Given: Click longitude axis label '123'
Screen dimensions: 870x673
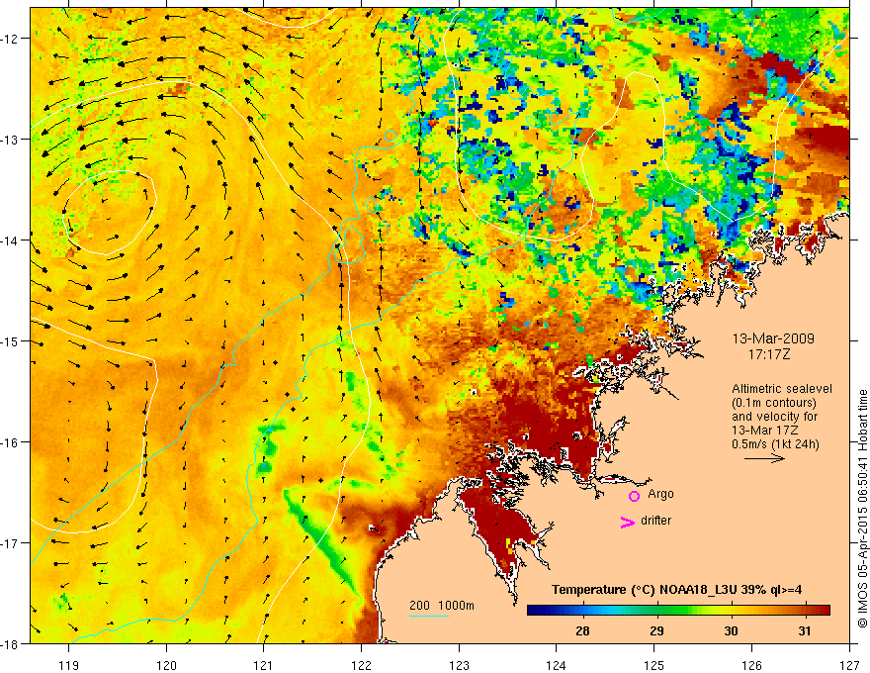Looking at the screenshot, I should coord(459,665).
